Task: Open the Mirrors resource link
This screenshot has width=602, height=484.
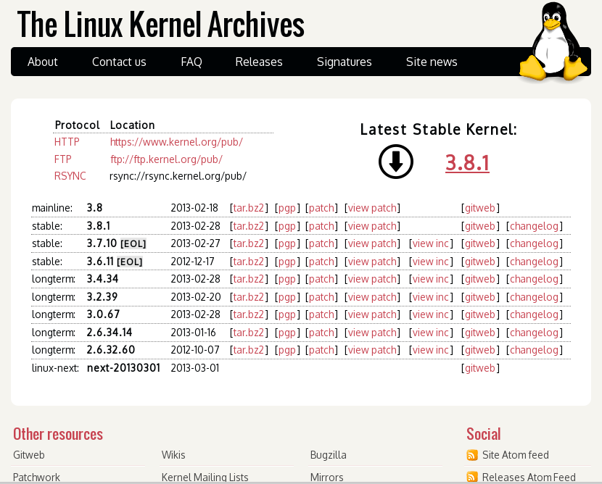Action: (326, 477)
